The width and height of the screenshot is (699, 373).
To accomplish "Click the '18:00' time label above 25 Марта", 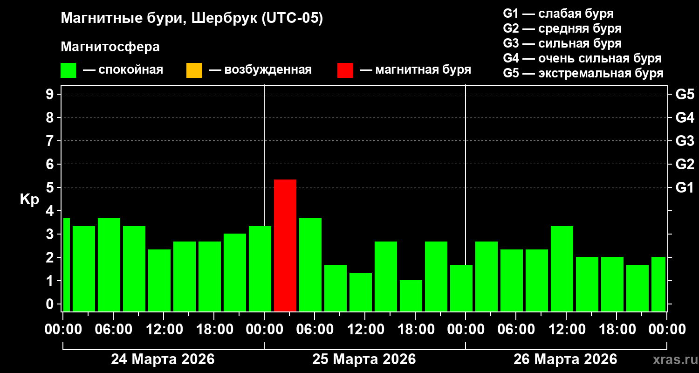I will point(415,330).
